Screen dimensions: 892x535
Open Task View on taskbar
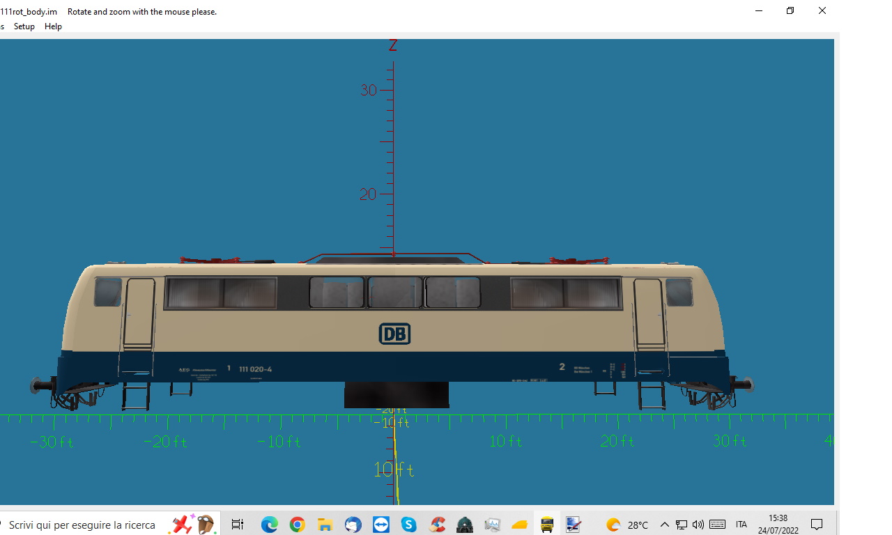[237, 525]
